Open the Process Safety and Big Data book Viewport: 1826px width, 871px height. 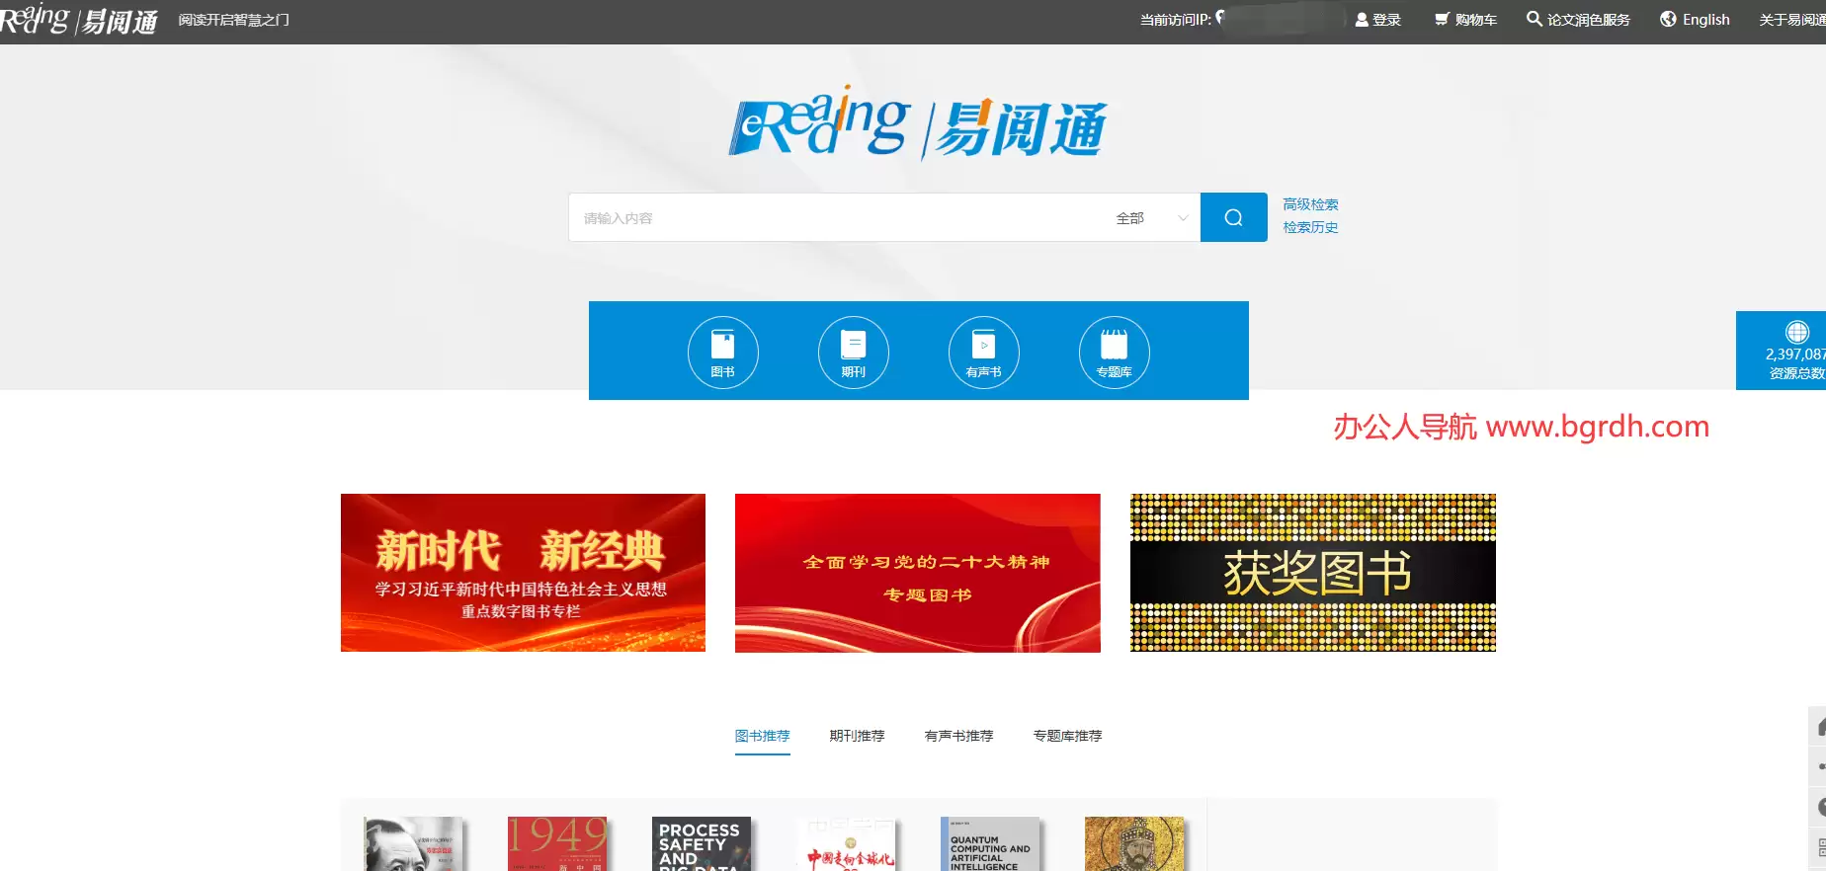[702, 843]
